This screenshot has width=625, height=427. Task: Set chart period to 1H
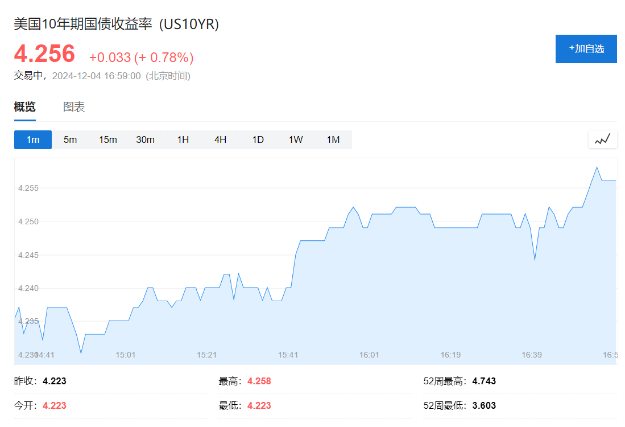coord(183,139)
